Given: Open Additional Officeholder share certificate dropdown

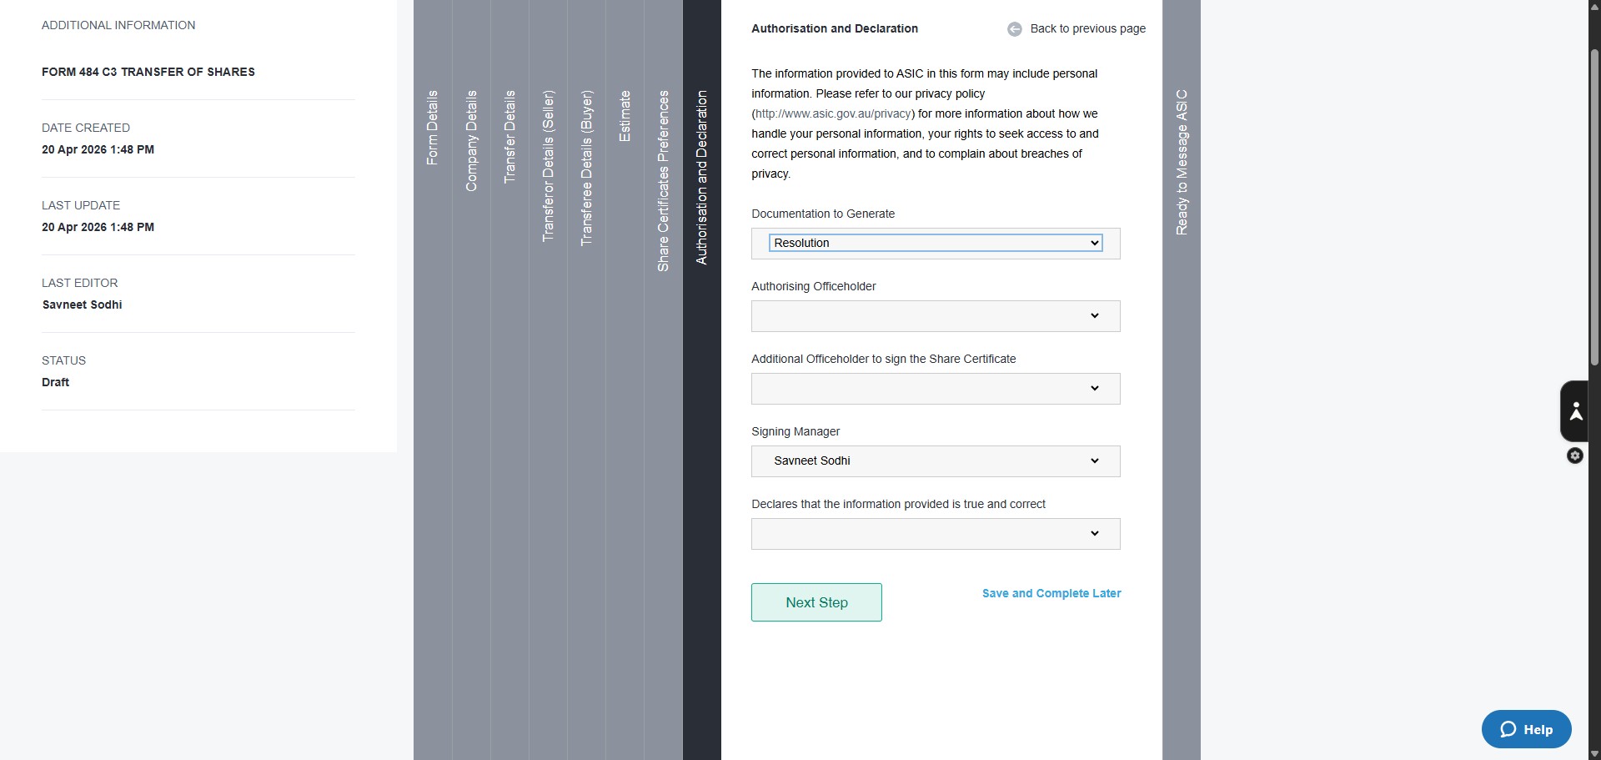Looking at the screenshot, I should click(936, 389).
